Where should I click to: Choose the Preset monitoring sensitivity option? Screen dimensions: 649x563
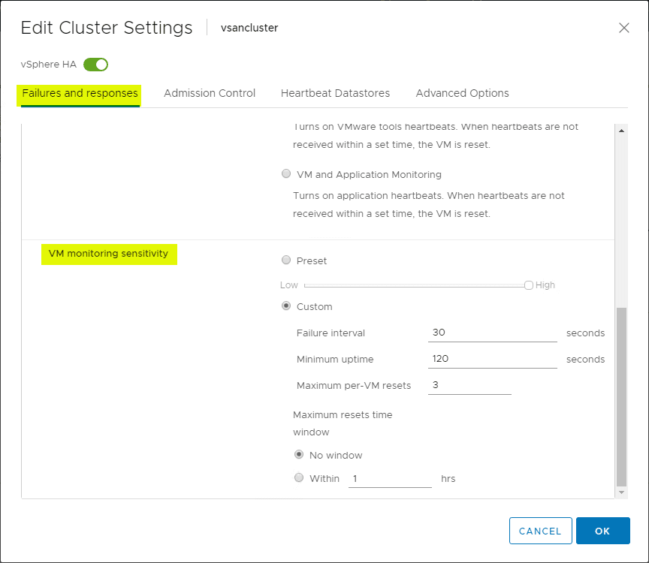click(x=286, y=260)
